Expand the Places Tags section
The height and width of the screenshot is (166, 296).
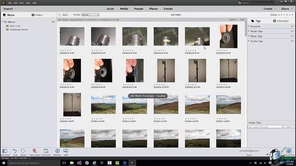249,36
